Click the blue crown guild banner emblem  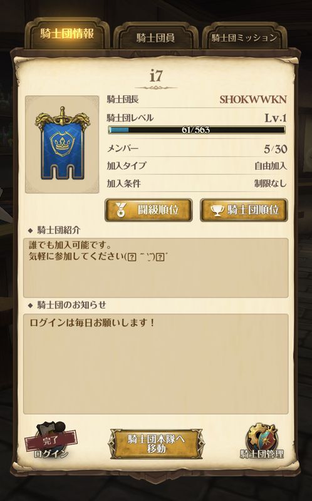(x=62, y=144)
